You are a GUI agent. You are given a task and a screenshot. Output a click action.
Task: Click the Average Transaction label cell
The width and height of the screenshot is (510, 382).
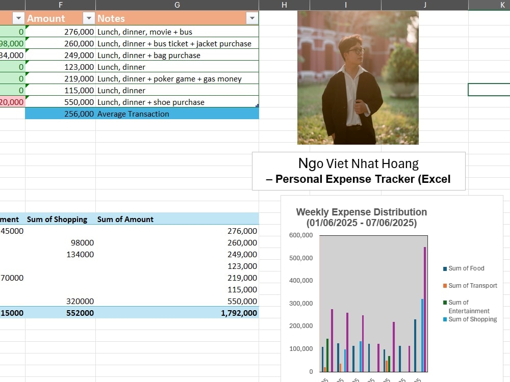[x=177, y=114]
